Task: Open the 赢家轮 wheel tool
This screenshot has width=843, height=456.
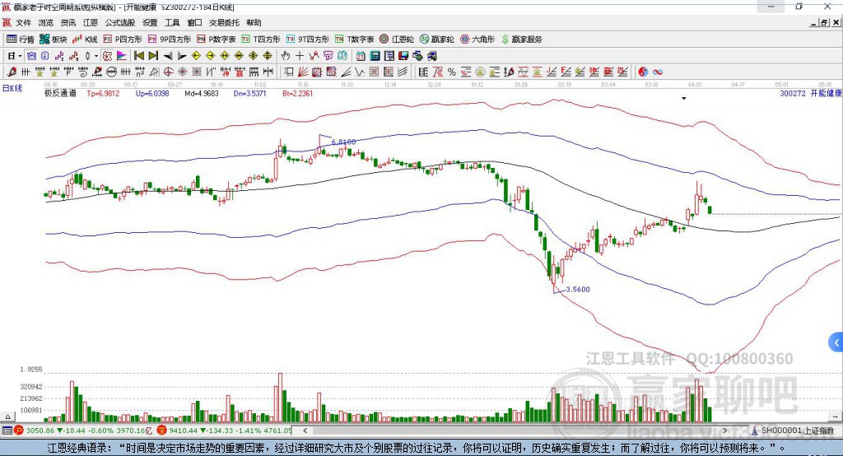Action: pos(436,40)
